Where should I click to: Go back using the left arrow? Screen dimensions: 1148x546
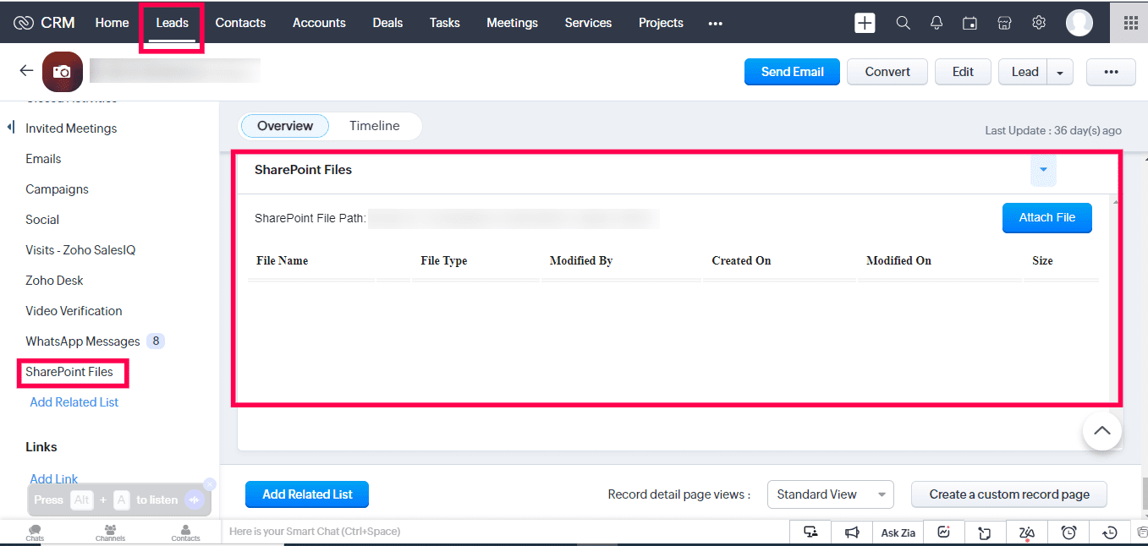pyautogui.click(x=26, y=71)
